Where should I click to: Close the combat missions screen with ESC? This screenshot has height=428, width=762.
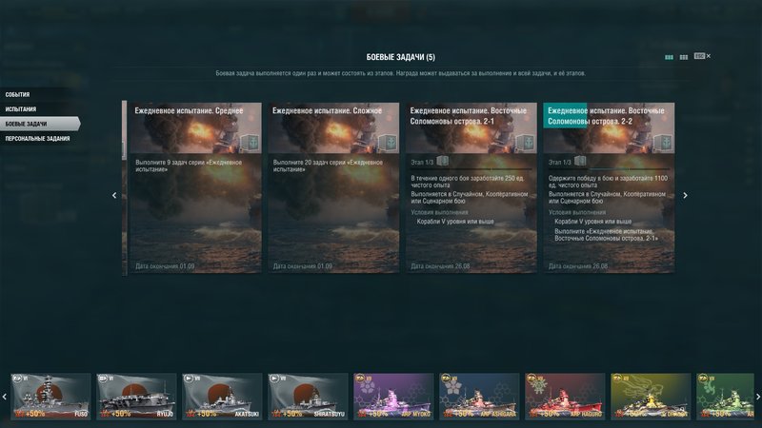[x=702, y=56]
